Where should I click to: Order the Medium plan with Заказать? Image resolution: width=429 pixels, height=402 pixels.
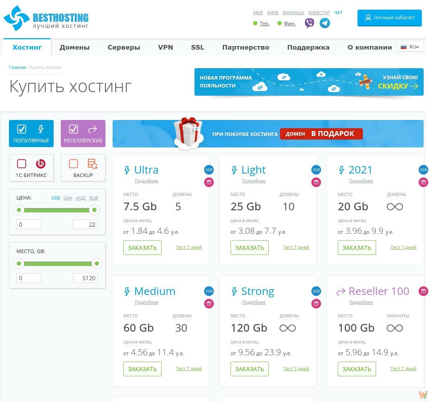click(x=142, y=369)
